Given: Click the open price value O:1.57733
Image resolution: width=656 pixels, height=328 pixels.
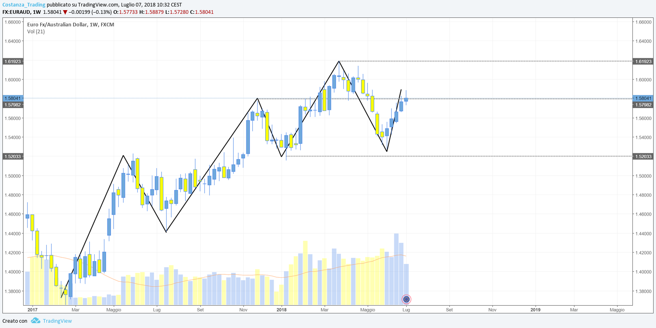Looking at the screenshot, I should (x=126, y=12).
